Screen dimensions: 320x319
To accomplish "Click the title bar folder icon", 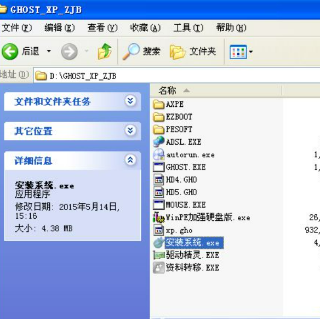I will point(3,9).
